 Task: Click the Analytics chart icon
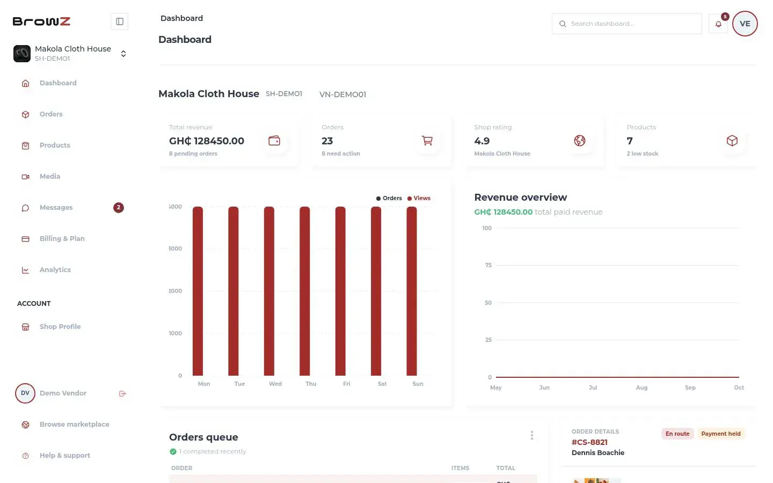25,270
